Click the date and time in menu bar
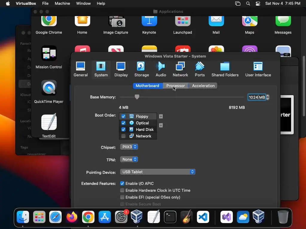306x229 pixels. 283,4
